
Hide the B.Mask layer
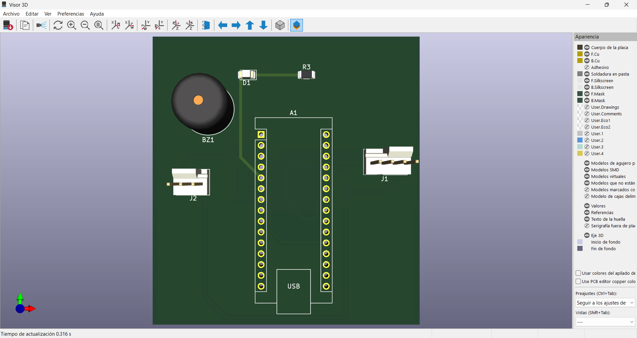pos(587,100)
